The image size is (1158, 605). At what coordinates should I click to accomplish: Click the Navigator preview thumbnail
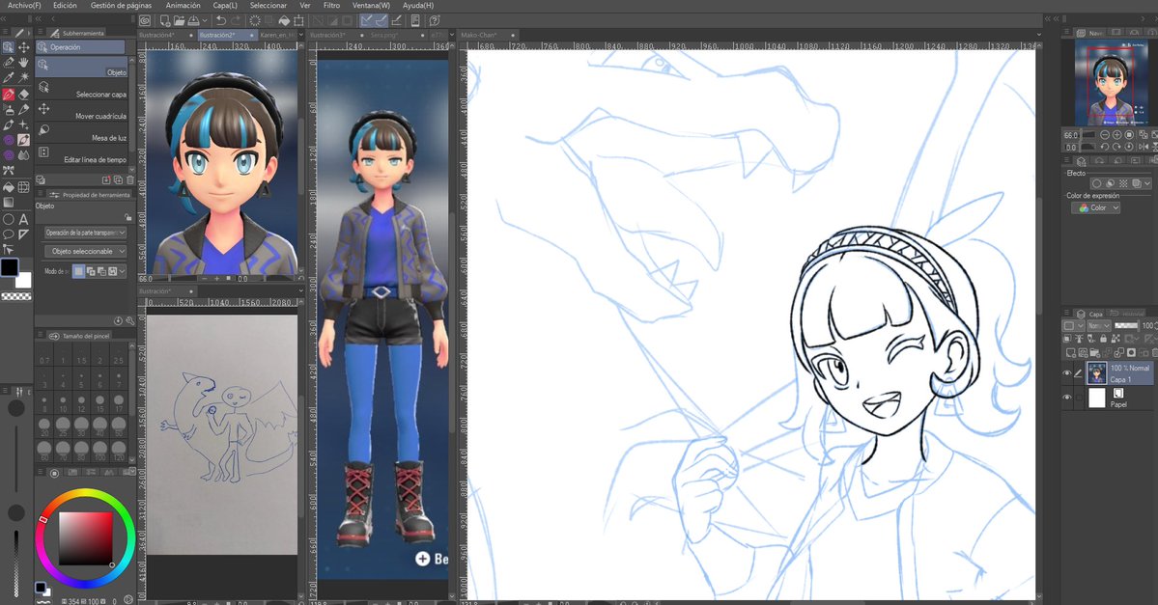[1110, 83]
